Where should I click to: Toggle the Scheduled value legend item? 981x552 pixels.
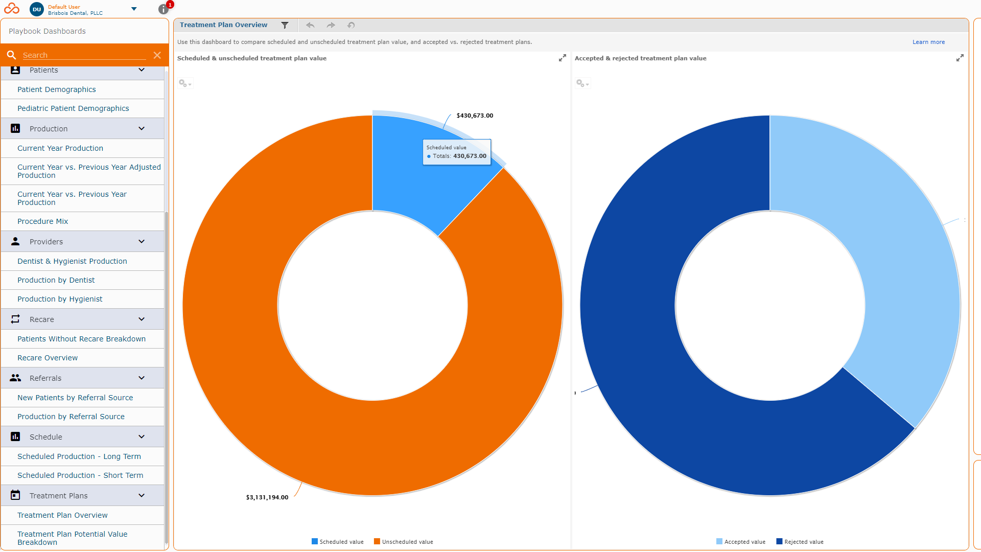(x=338, y=542)
